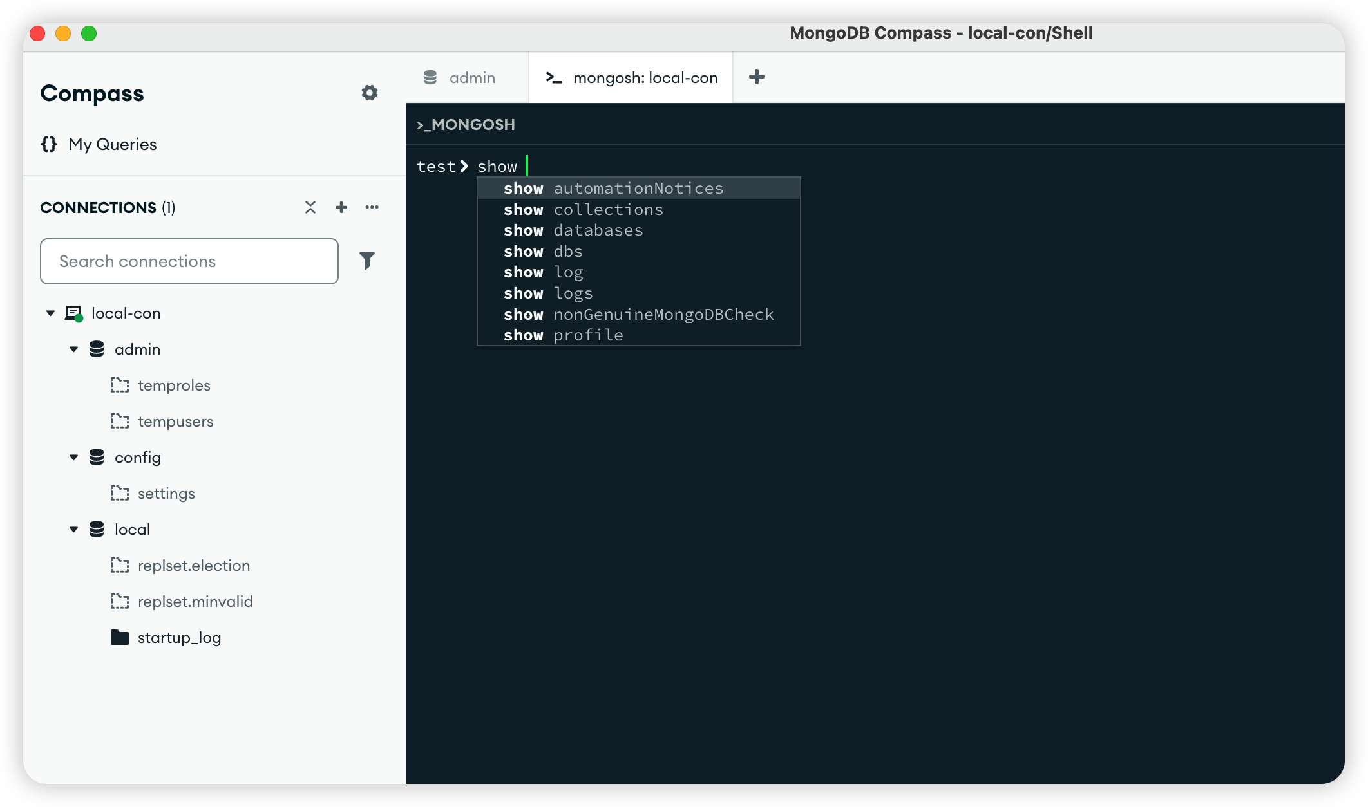Click the filter connections funnel icon
This screenshot has height=807, width=1368.
(x=366, y=261)
